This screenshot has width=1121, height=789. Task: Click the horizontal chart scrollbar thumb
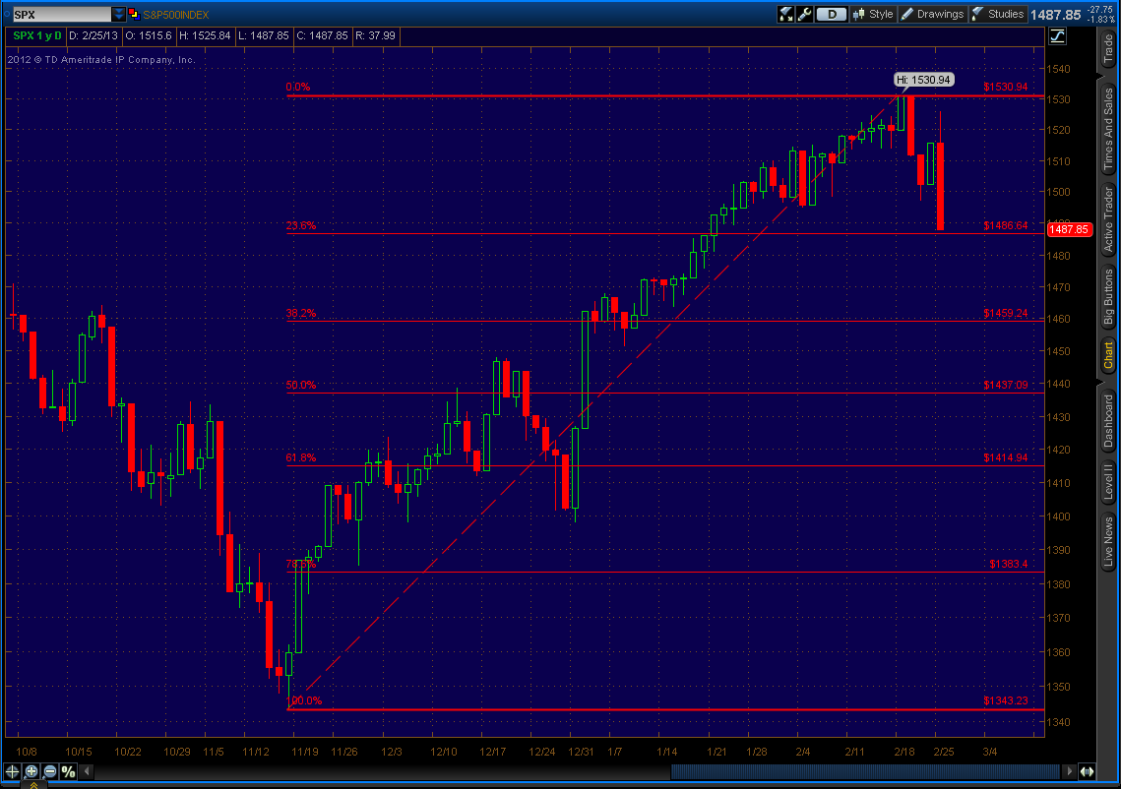(865, 771)
